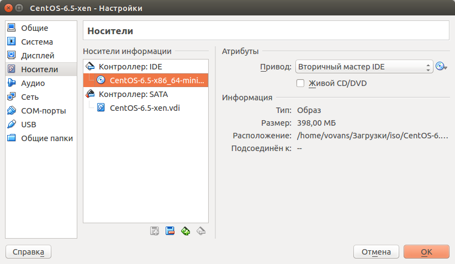Click the Носители disk icon in sidebar
This screenshot has width=455, height=264.
click(x=11, y=69)
